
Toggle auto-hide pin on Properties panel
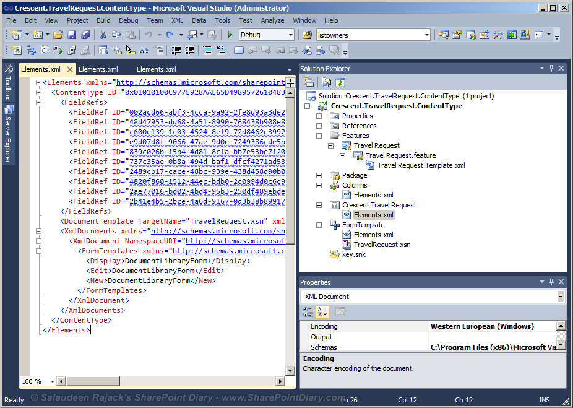point(551,282)
